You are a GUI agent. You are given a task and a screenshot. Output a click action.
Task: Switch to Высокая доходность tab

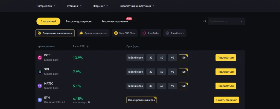pyautogui.click(x=78, y=21)
